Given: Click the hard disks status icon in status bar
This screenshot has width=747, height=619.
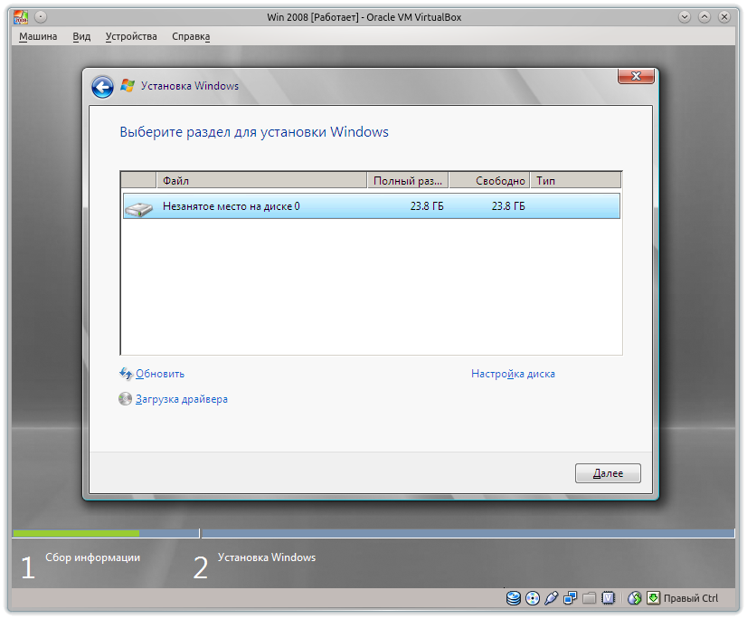Looking at the screenshot, I should click(514, 598).
